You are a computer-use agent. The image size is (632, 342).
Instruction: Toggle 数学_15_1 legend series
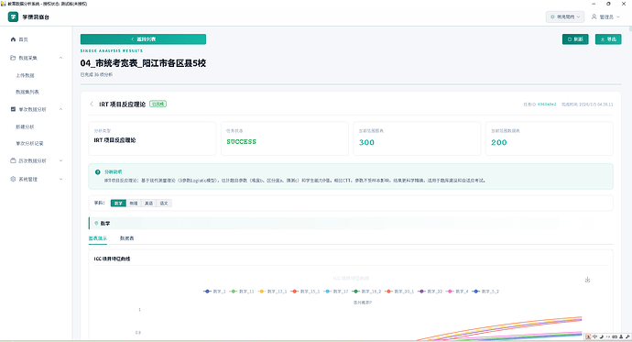point(305,292)
